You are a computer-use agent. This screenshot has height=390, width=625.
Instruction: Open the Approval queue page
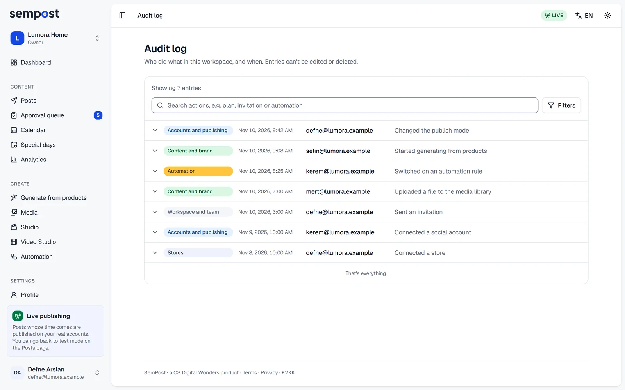coord(55,115)
